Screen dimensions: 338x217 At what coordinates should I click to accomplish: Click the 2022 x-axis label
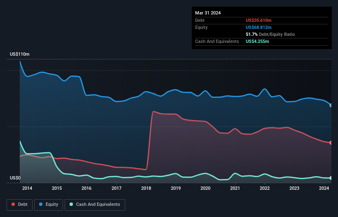pyautogui.click(x=265, y=188)
